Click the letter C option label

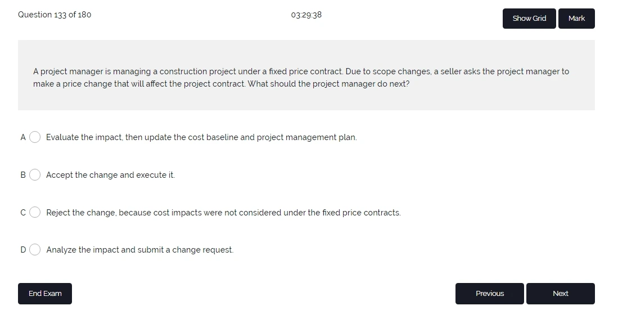23,213
